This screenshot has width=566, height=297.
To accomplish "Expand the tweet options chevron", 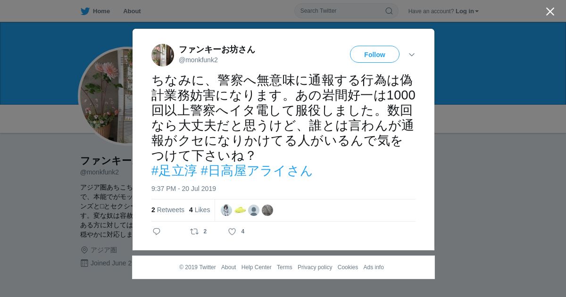I will pos(412,55).
